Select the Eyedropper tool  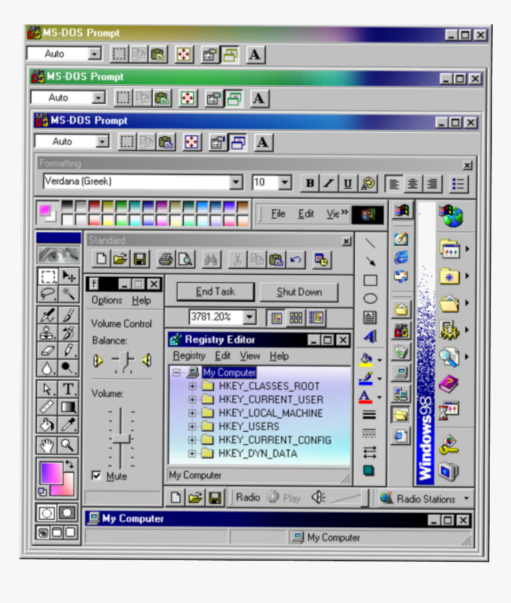tap(68, 425)
